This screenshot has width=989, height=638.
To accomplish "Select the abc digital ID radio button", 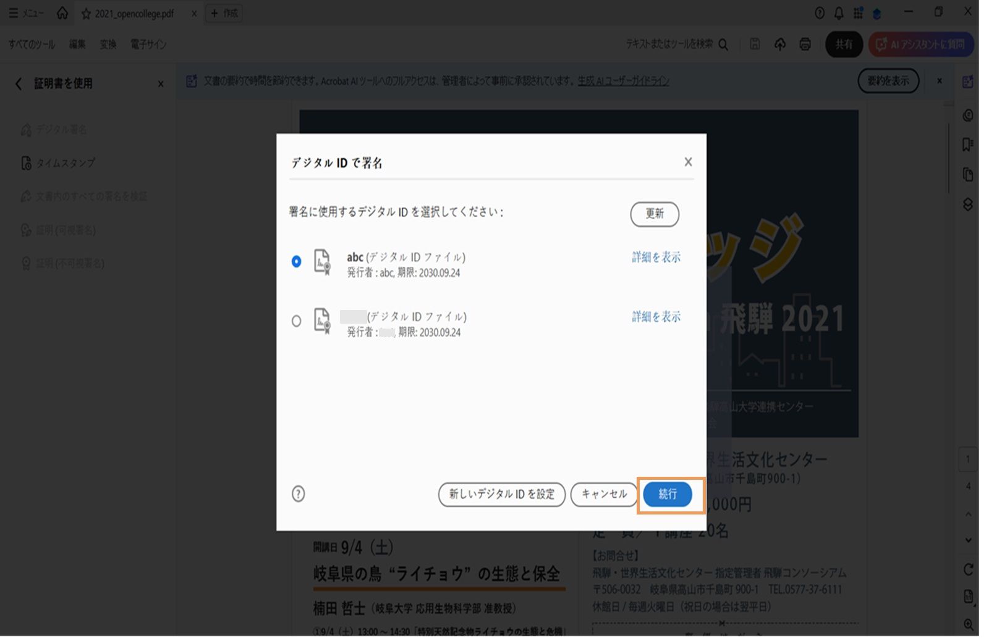I will (297, 262).
